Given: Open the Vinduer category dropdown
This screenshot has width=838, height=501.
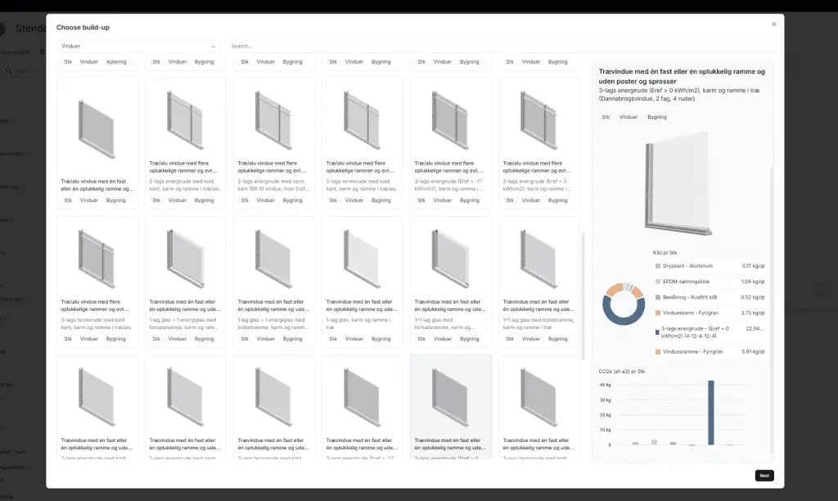Looking at the screenshot, I should click(x=139, y=47).
